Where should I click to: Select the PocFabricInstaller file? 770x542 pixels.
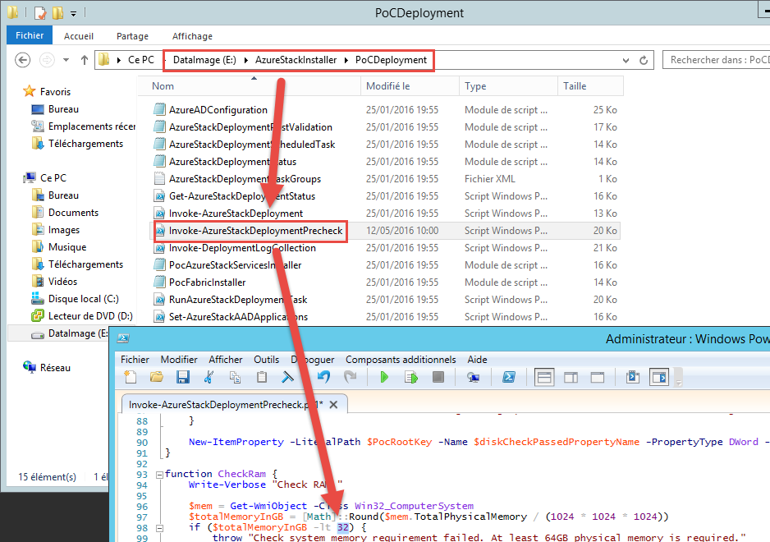207,282
